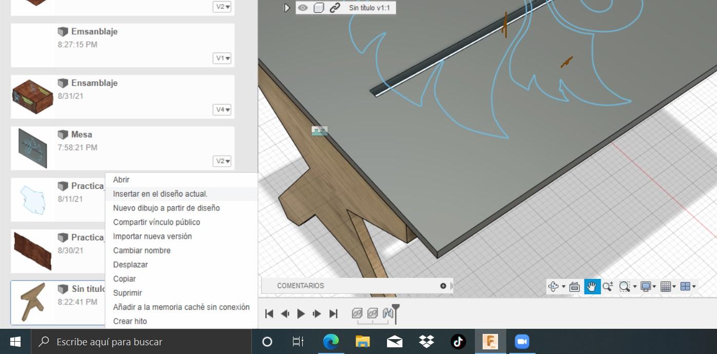Open version dropdown V2 for Mesa
The image size is (717, 354).
222,161
